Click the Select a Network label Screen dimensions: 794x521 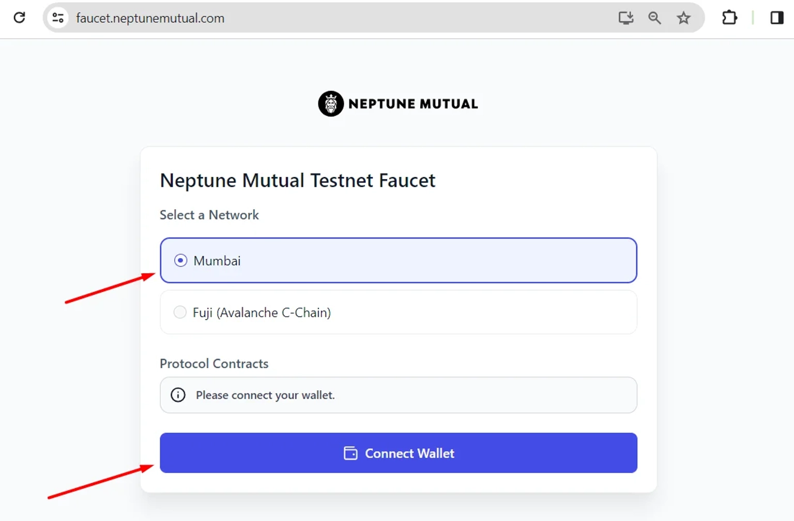coord(209,215)
